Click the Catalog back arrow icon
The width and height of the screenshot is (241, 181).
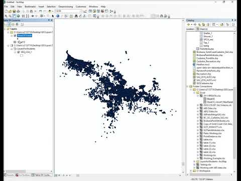(x=188, y=25)
